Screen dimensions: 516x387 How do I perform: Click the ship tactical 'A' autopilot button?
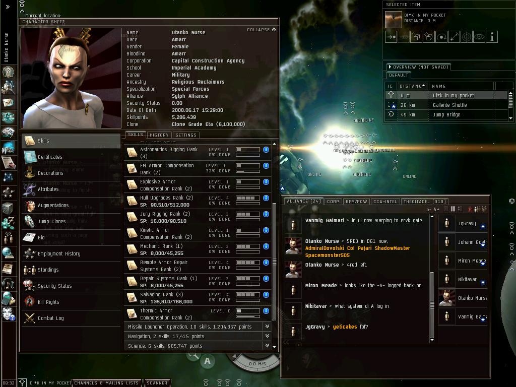tap(207, 361)
